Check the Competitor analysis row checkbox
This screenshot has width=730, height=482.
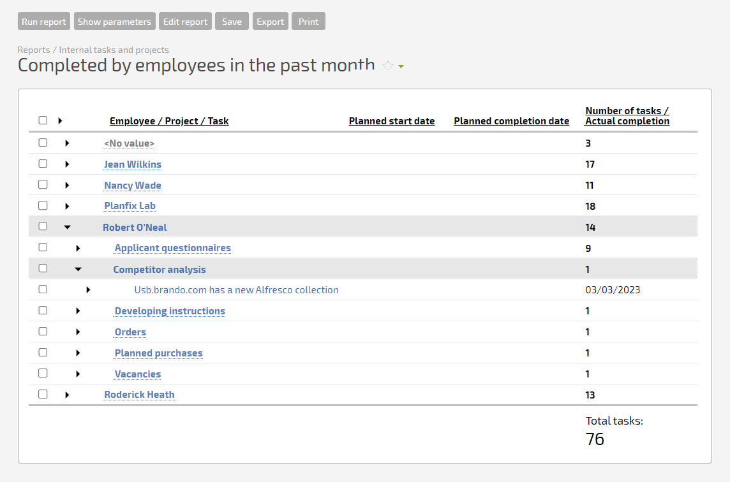click(x=43, y=268)
